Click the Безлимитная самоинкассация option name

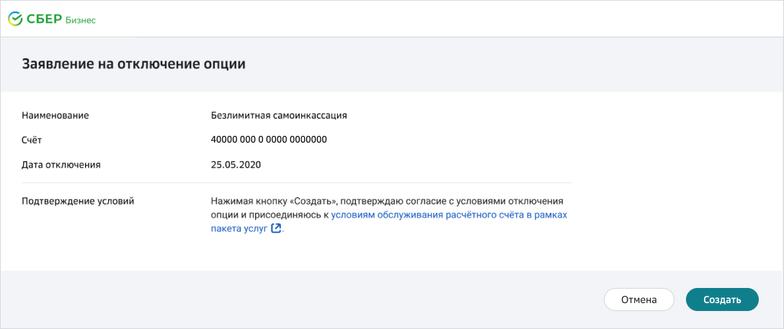tap(280, 115)
